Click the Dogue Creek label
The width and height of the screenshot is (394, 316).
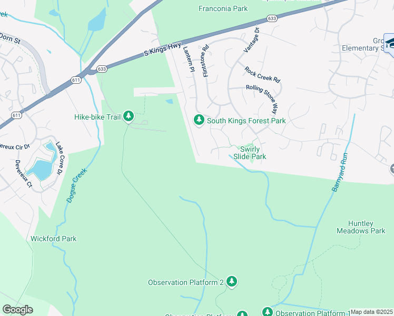click(77, 185)
